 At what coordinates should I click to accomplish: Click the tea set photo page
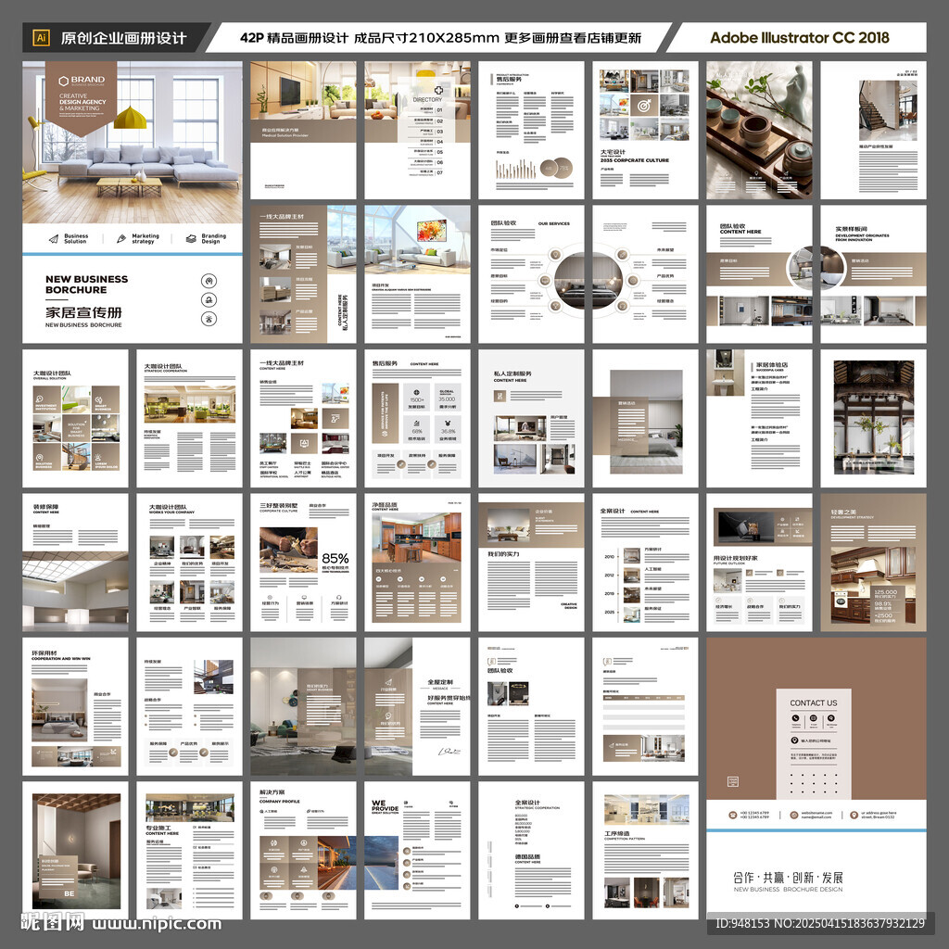(759, 130)
